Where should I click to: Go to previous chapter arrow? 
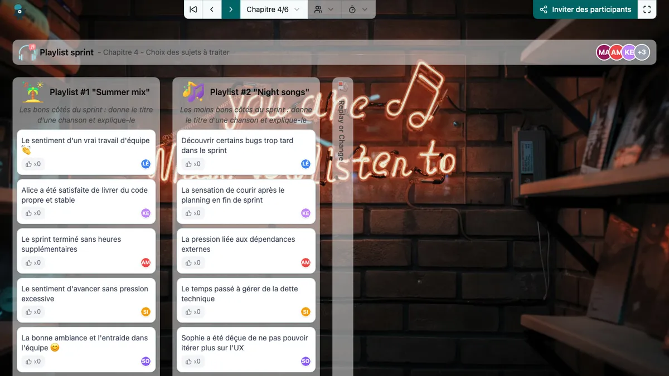click(212, 9)
